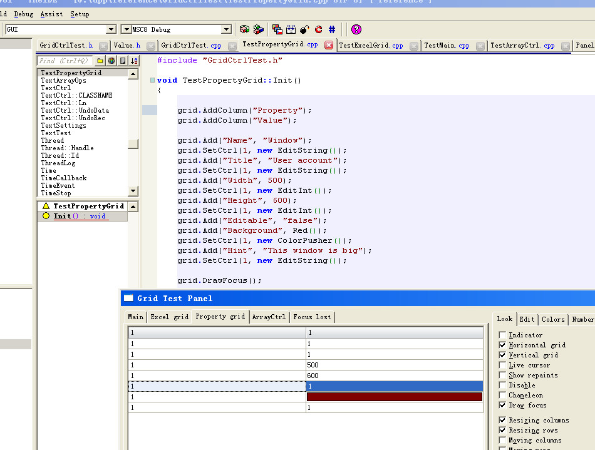Click the dark red color cell in grid
Image resolution: width=595 pixels, height=450 pixels.
(395, 397)
